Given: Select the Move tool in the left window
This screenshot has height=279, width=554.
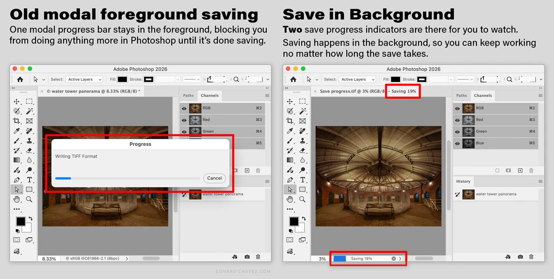Looking at the screenshot, I should point(17,101).
